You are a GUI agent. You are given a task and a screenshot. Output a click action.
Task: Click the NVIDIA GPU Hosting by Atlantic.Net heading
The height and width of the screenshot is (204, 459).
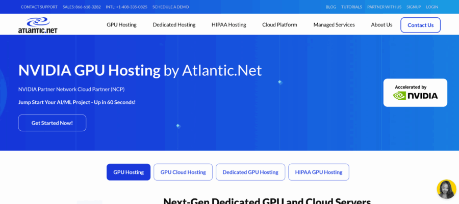coord(140,71)
